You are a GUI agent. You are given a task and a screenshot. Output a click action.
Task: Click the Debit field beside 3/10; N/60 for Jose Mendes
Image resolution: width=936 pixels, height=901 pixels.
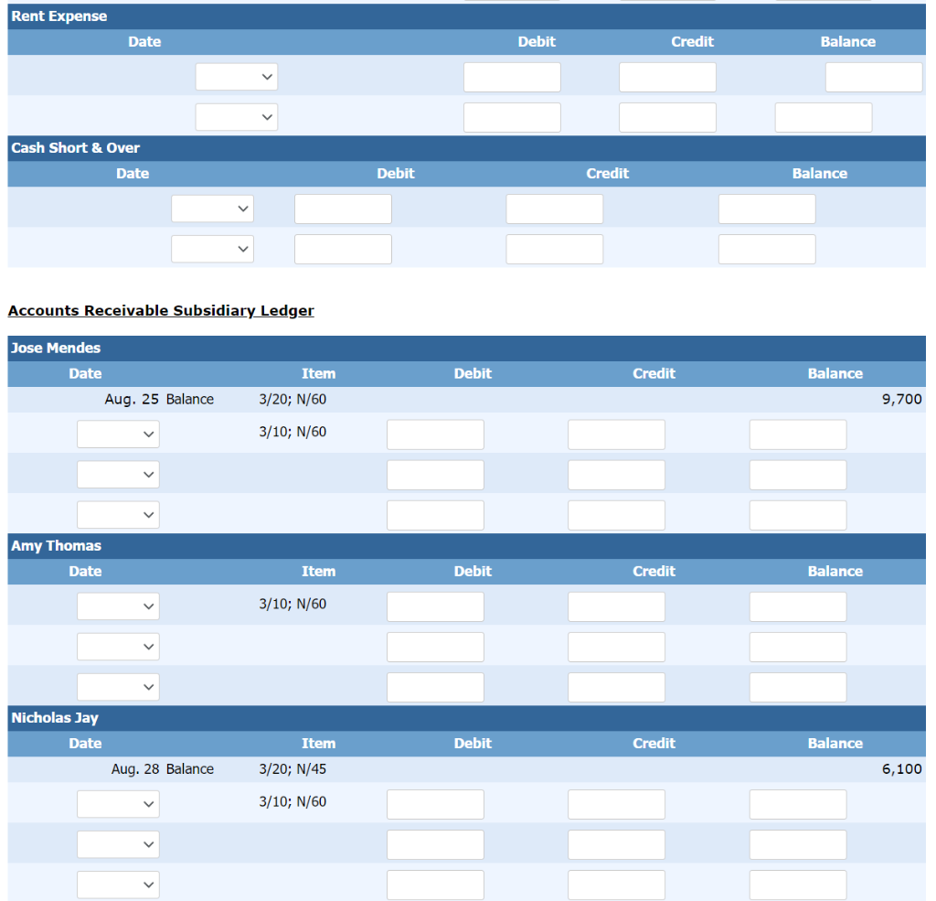pos(435,434)
